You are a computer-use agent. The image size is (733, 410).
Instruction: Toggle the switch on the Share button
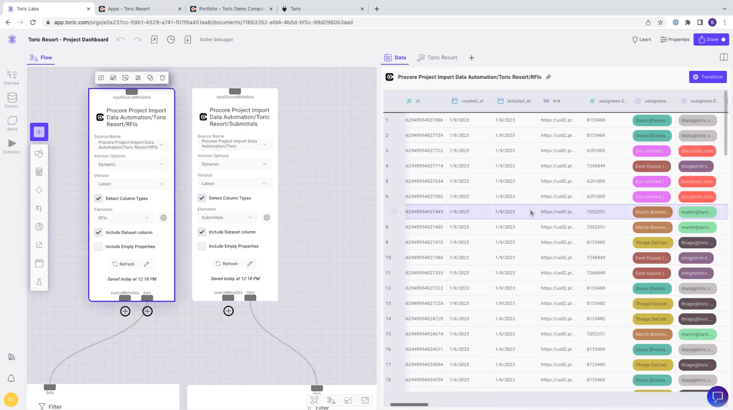[723, 39]
